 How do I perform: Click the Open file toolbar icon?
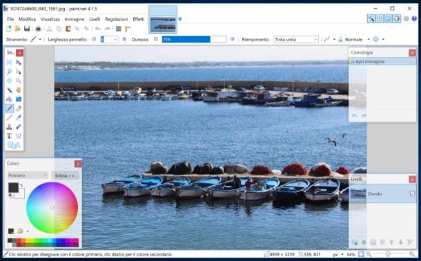17,28
